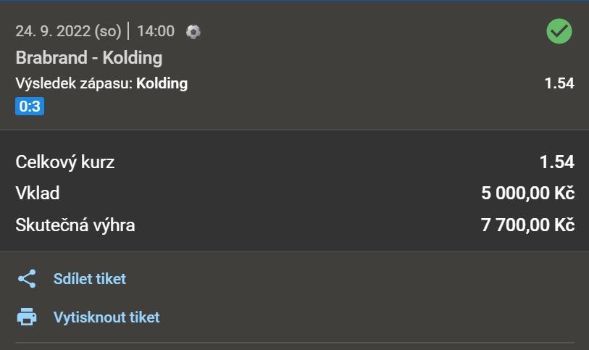Click the 14:00 match time

pos(155,31)
